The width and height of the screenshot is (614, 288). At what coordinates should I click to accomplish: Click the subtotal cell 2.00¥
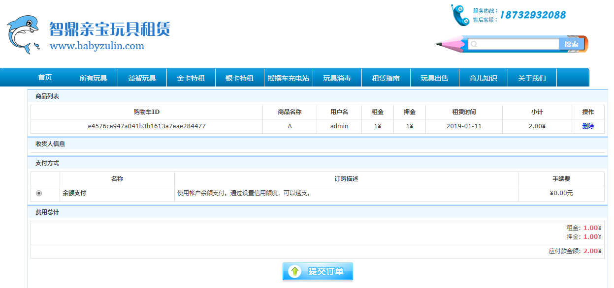(x=537, y=126)
